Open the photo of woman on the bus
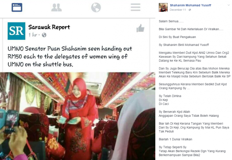 [x=77, y=116]
